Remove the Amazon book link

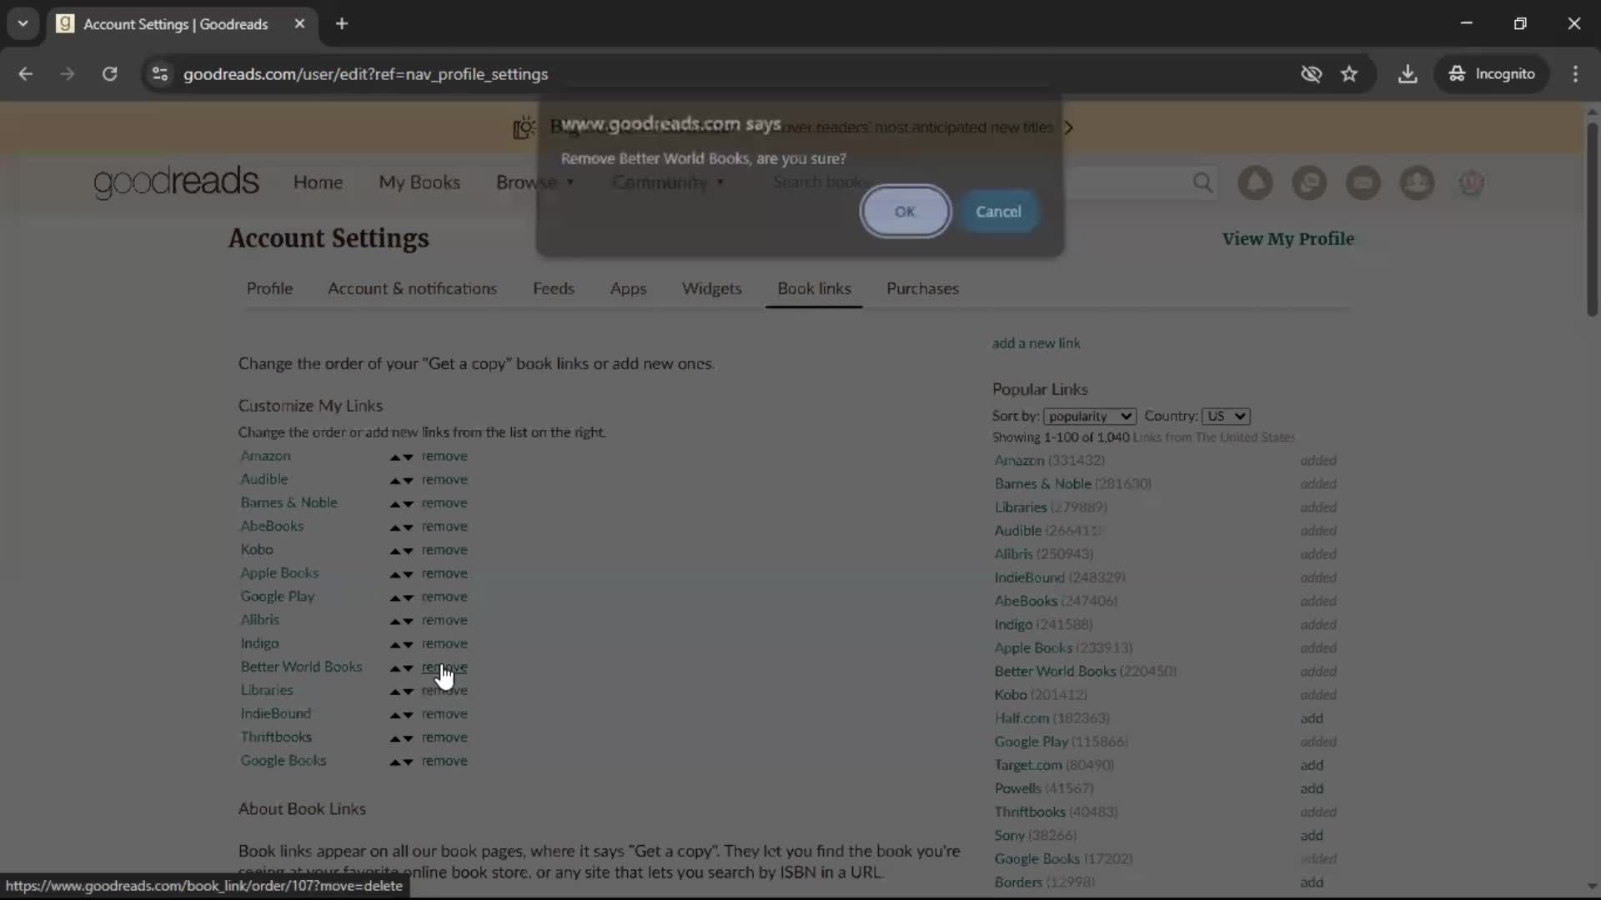tap(444, 456)
